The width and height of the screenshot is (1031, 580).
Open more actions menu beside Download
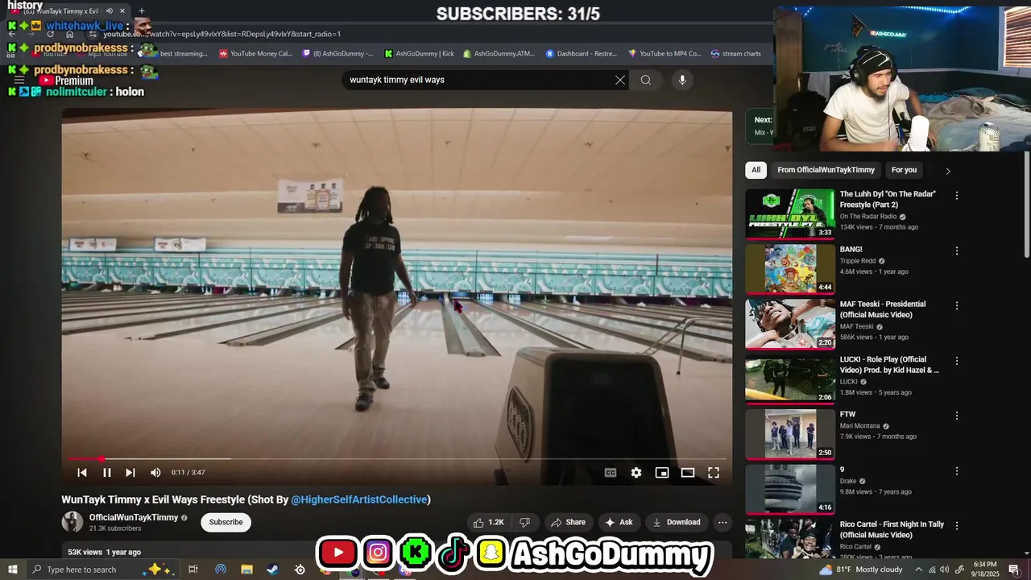pyautogui.click(x=723, y=522)
